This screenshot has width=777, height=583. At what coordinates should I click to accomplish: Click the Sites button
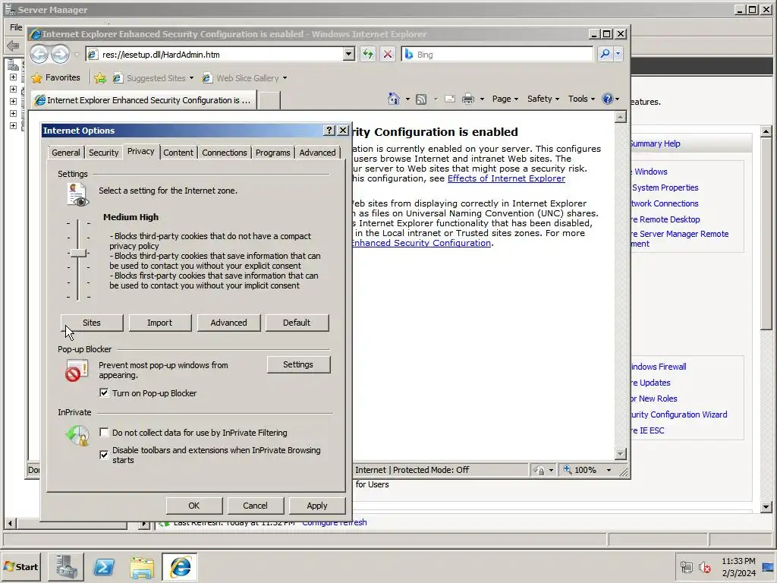click(x=92, y=323)
